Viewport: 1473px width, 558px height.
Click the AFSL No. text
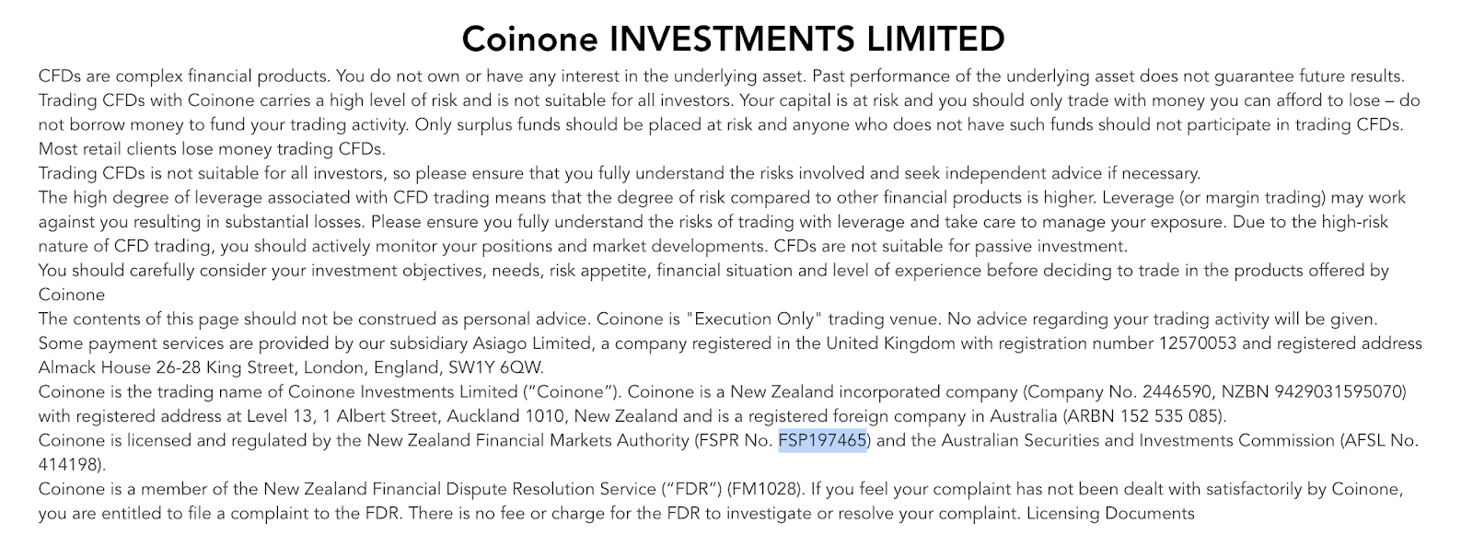point(1380,440)
